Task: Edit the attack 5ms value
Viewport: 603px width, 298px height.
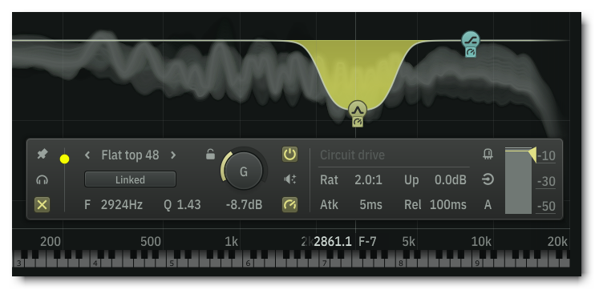Action: point(370,205)
